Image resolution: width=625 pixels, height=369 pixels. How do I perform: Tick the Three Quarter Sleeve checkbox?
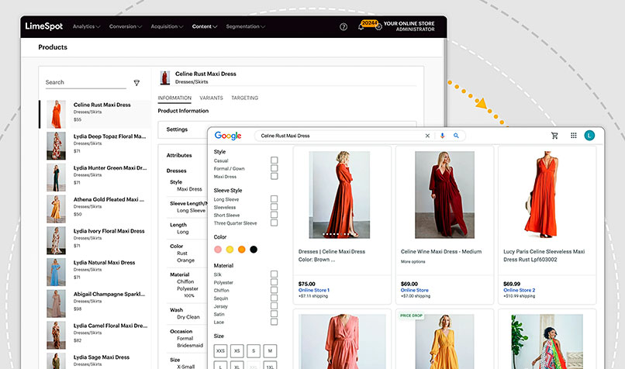coord(275,222)
